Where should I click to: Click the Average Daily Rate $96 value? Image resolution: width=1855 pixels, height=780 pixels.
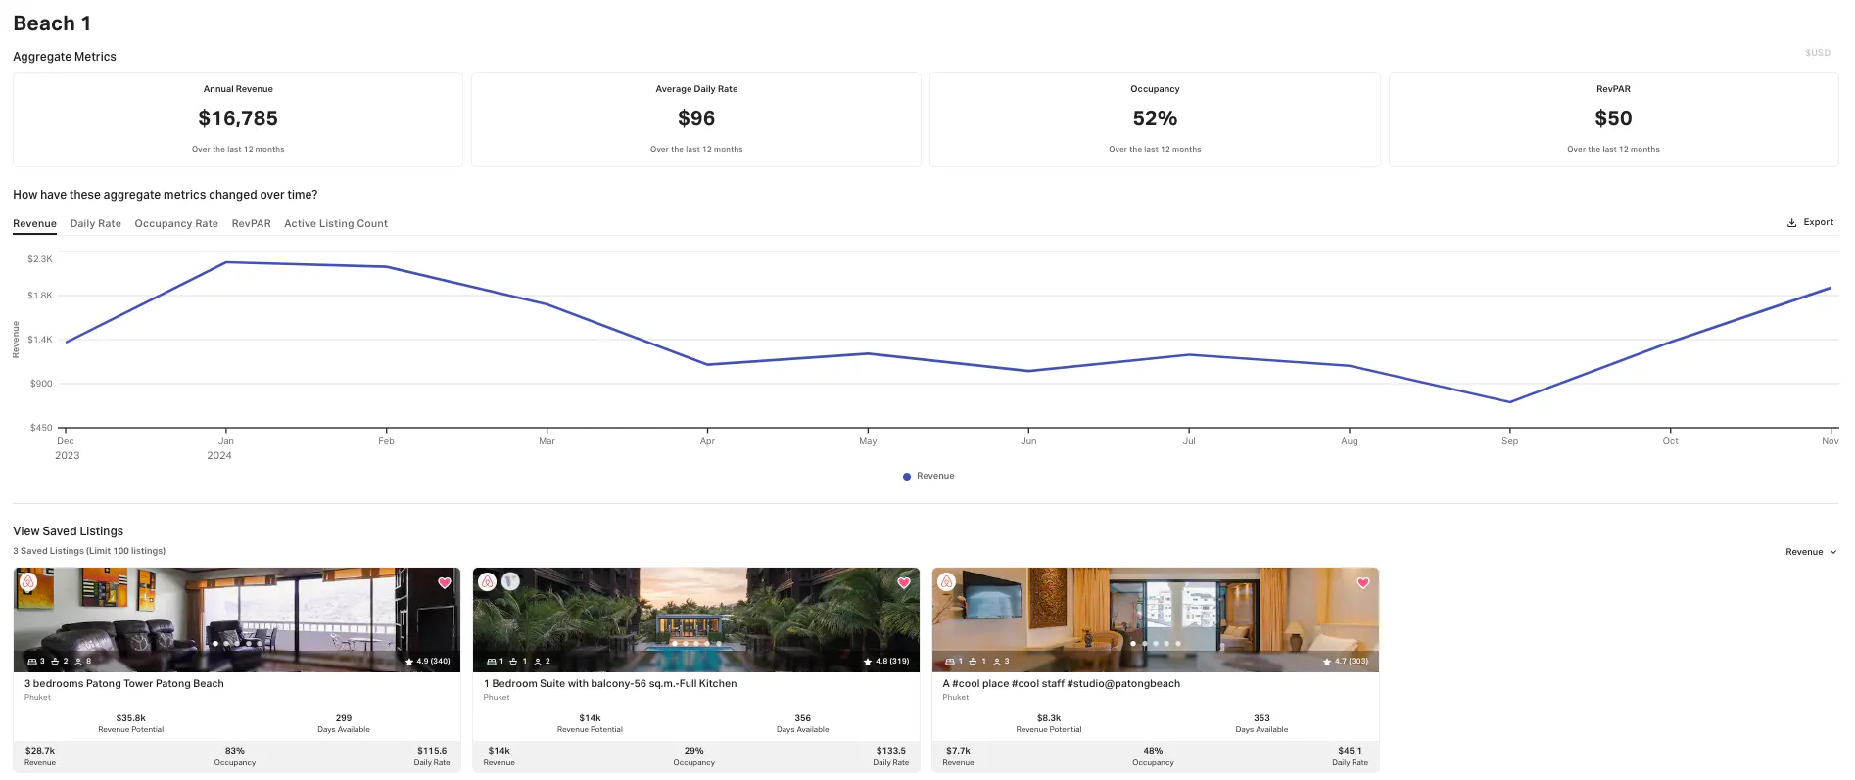696,118
